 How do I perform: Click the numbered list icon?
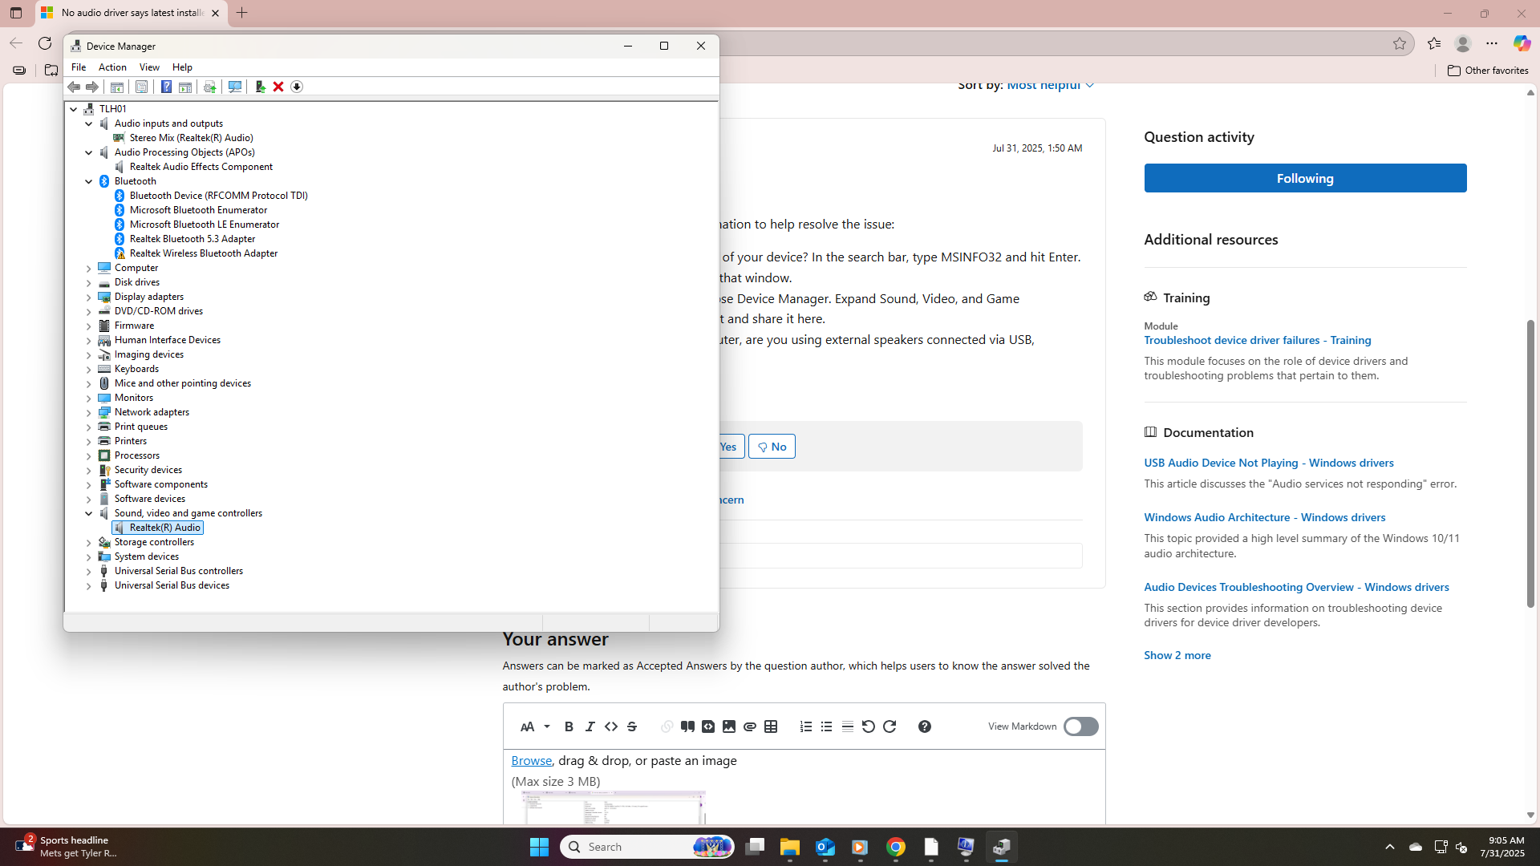pos(805,726)
